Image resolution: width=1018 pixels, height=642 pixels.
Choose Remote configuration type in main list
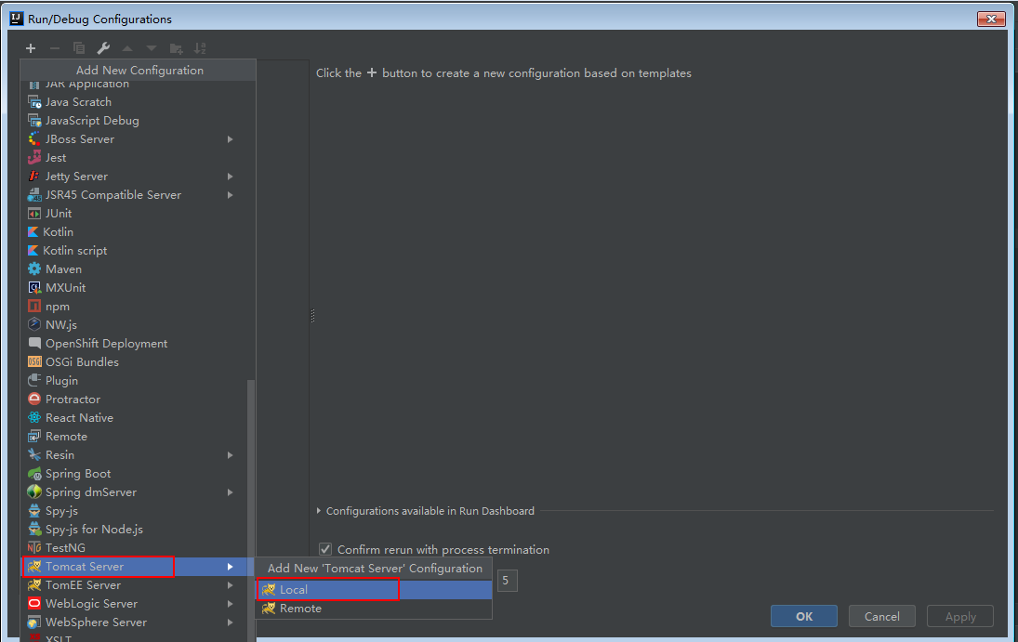click(x=135, y=437)
